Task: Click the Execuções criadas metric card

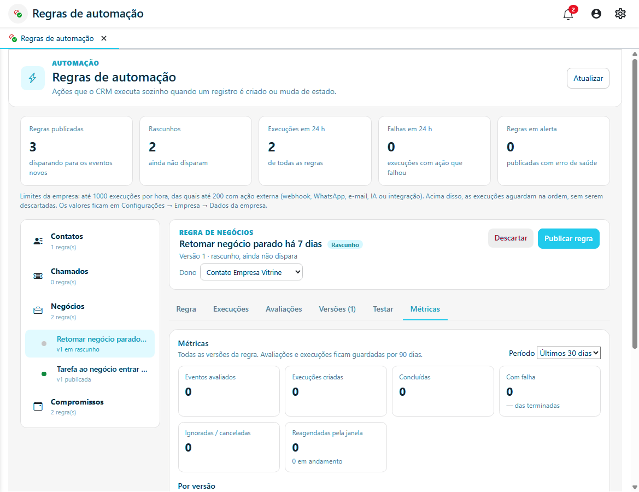Action: point(336,391)
